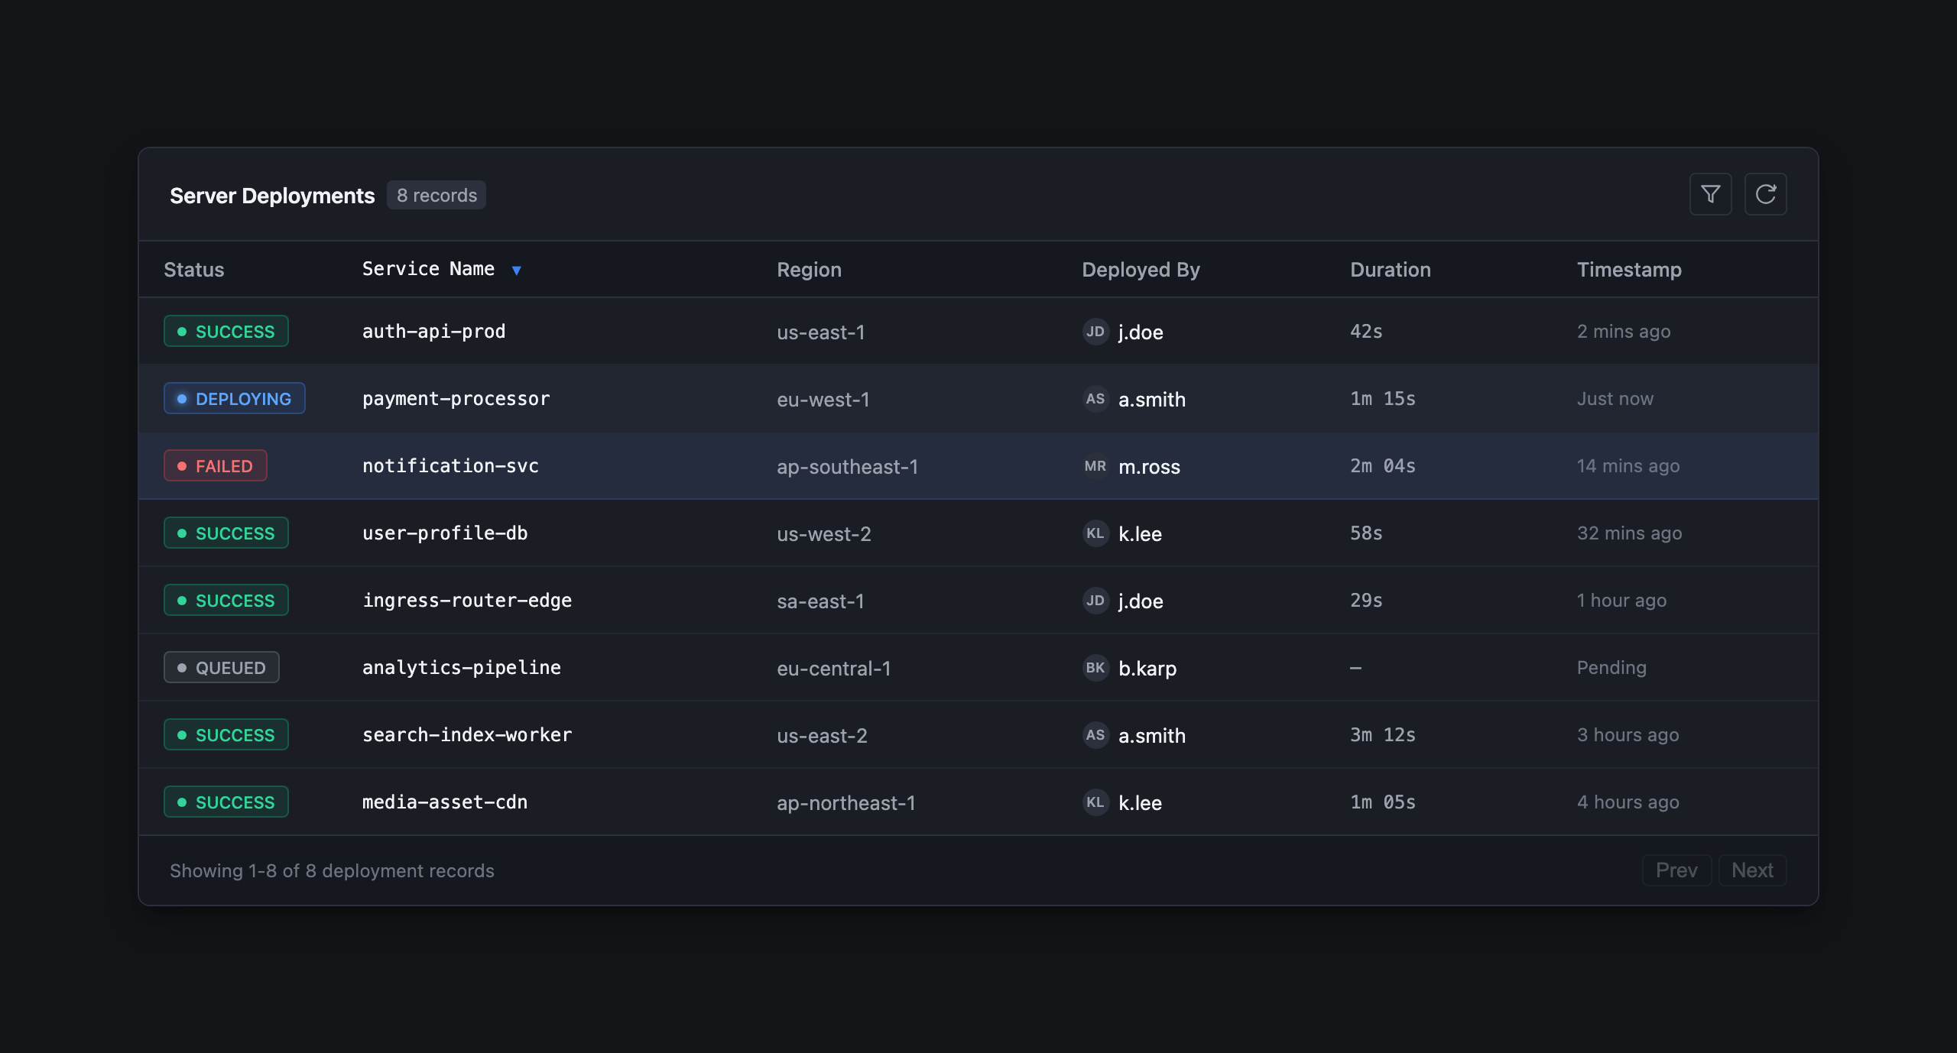Click duration 42s
Image resolution: width=1957 pixels, height=1053 pixels.
[1366, 332]
